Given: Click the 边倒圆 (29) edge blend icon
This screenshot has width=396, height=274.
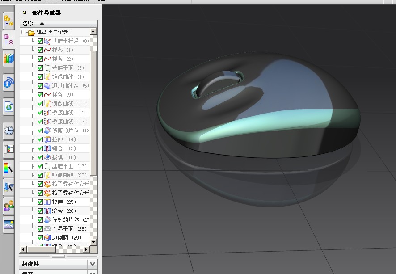Looking at the screenshot, I should 47,238.
